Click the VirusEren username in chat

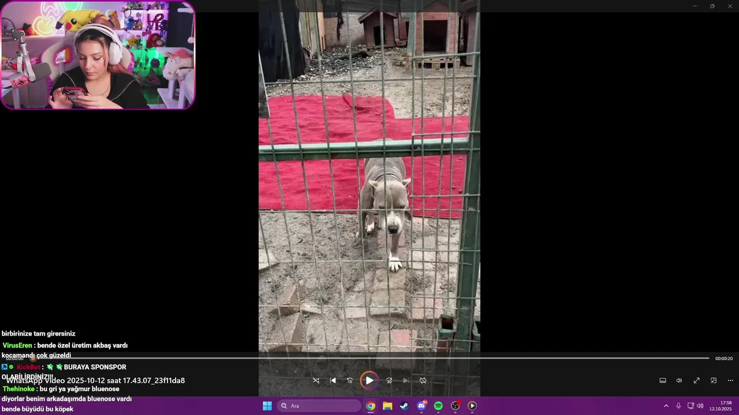point(17,345)
